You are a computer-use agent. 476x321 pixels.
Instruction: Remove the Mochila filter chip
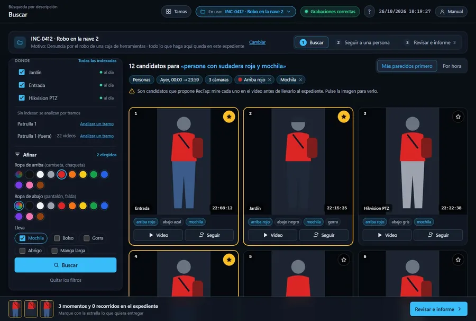300,79
